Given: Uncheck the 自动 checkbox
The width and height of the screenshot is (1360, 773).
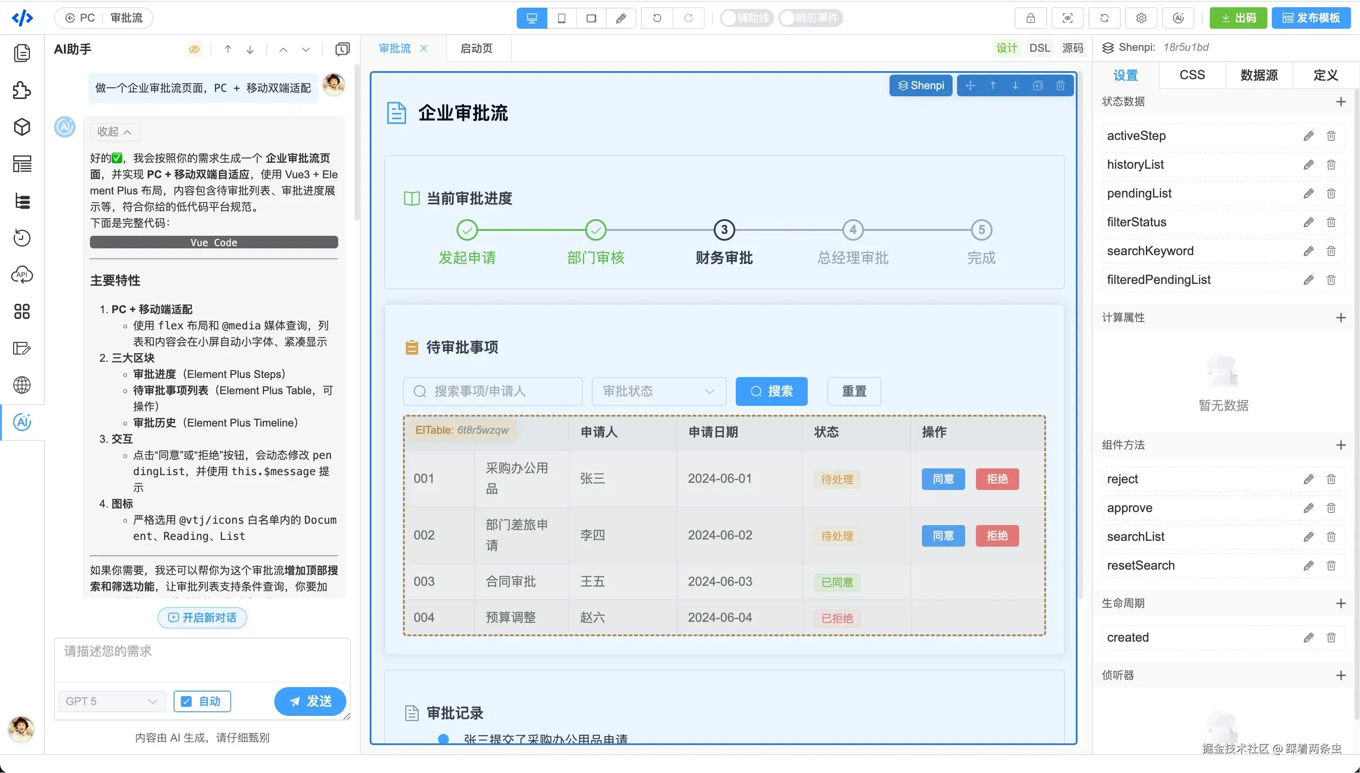Looking at the screenshot, I should pyautogui.click(x=186, y=701).
